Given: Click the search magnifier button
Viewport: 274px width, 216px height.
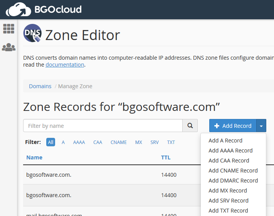Looking at the screenshot, I should click(x=190, y=126).
